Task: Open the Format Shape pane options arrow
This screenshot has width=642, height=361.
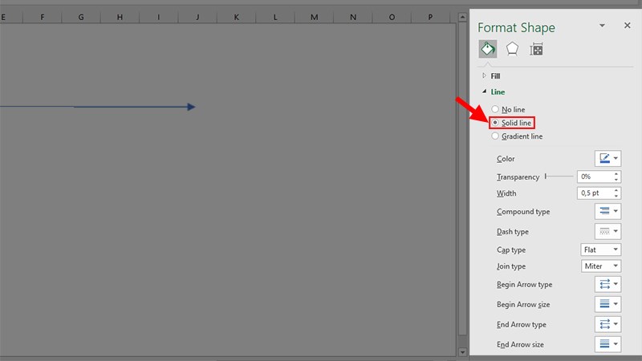Action: coord(602,26)
